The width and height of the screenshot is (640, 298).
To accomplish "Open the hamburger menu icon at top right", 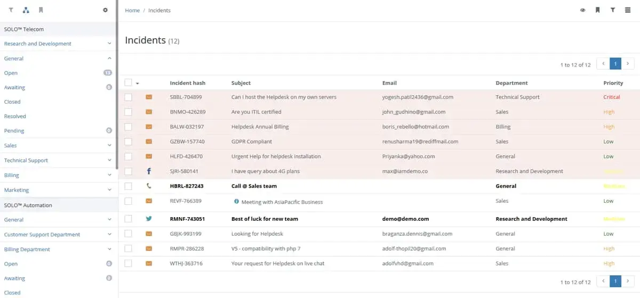I will click(x=628, y=10).
